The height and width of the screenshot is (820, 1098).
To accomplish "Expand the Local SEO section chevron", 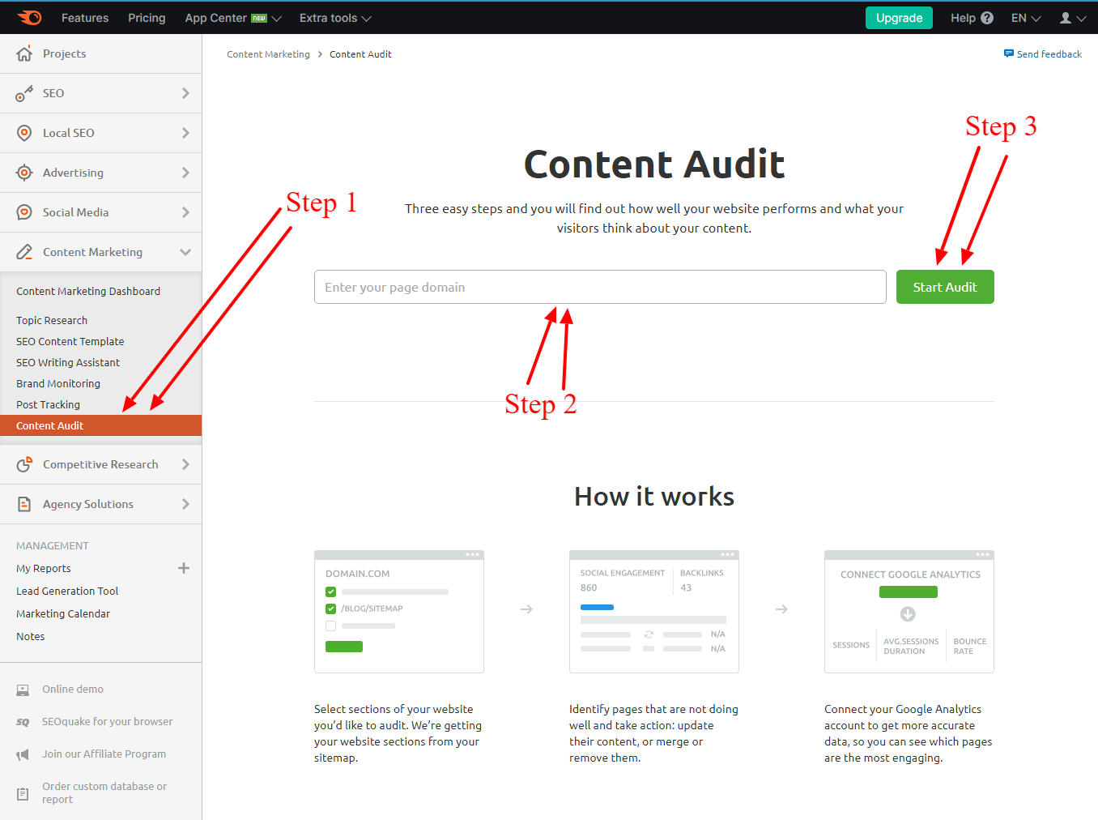I will 185,133.
